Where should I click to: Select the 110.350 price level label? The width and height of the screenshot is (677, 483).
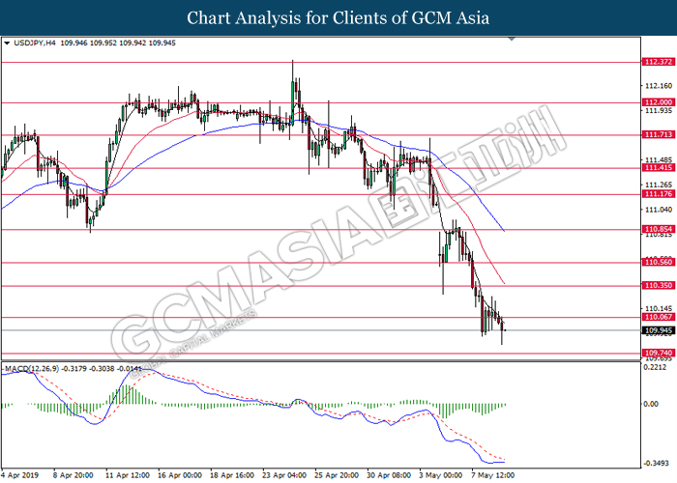[x=659, y=286]
